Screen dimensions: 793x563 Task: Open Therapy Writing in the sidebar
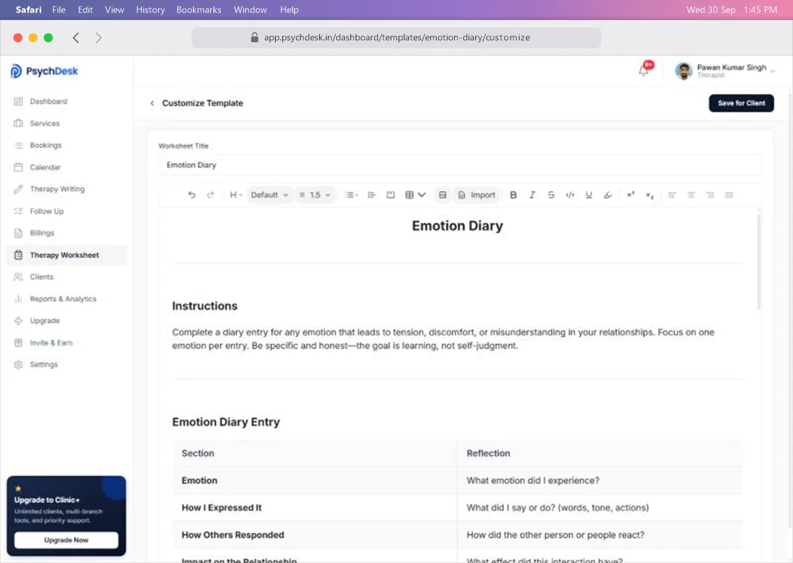click(x=66, y=189)
